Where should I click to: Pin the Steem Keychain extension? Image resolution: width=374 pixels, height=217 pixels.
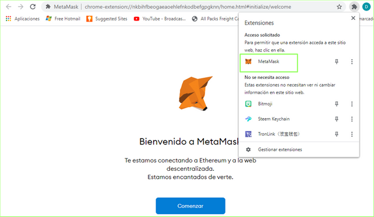[x=337, y=119]
